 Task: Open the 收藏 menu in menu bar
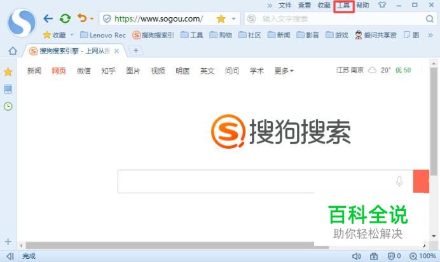[x=324, y=5]
